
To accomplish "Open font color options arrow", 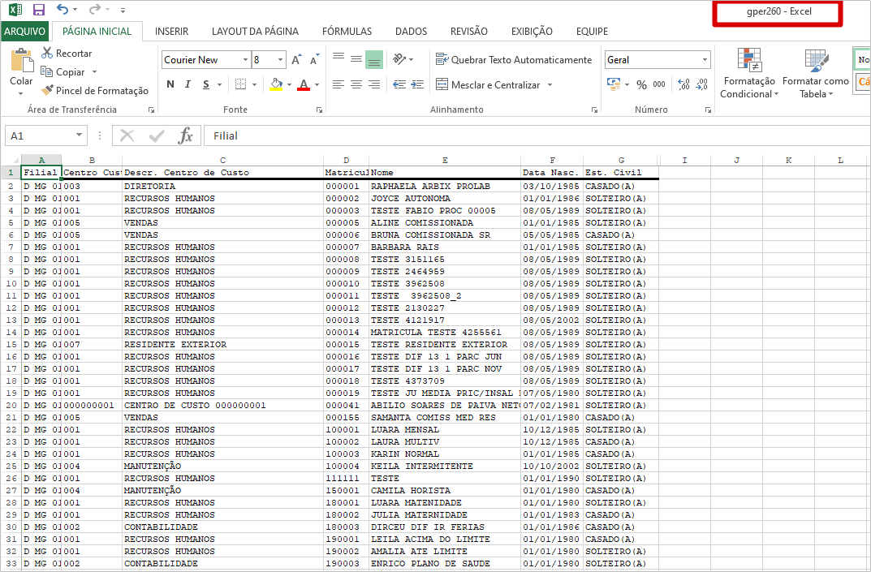I will 317,85.
